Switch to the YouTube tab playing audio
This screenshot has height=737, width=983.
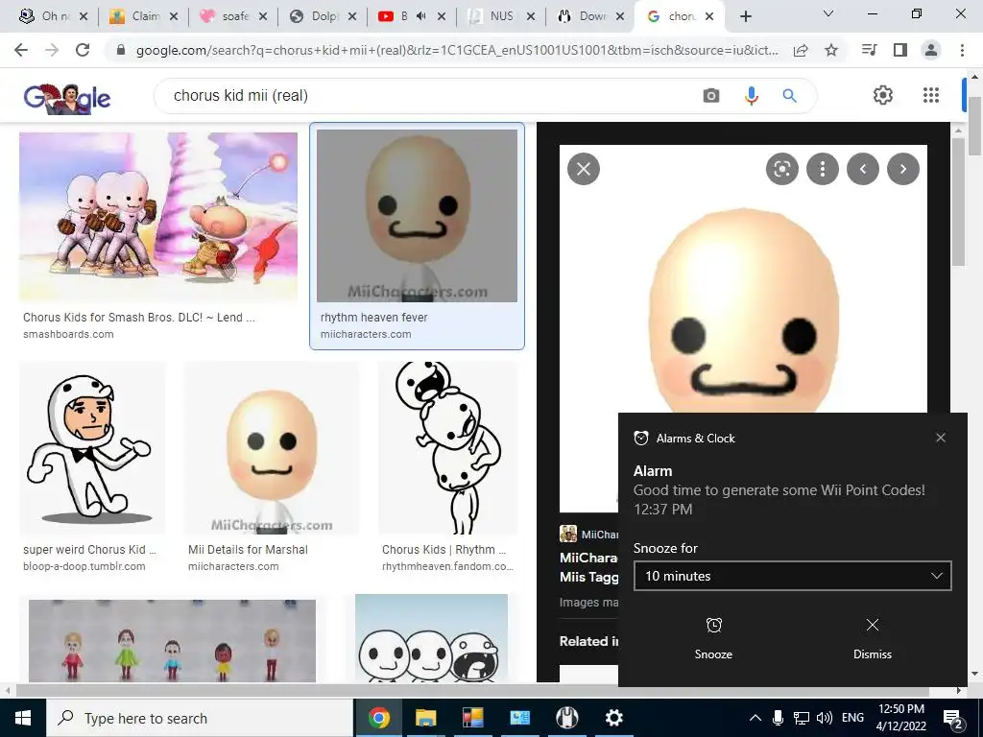(401, 16)
